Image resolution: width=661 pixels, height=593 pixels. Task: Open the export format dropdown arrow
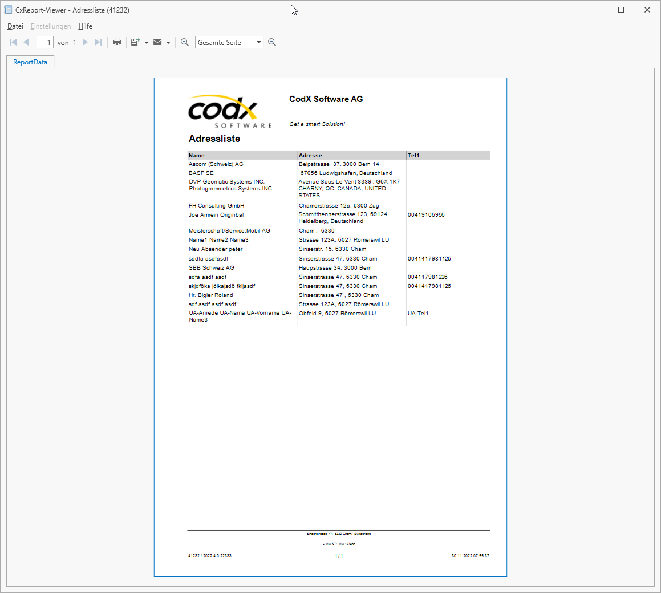(146, 42)
